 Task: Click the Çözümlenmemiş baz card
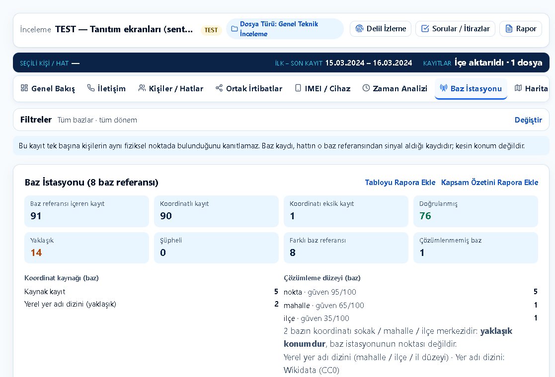476,248
